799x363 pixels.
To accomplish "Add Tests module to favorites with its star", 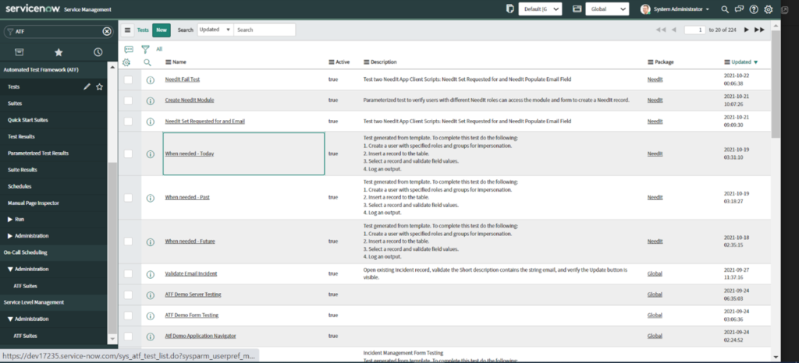I will (x=99, y=87).
